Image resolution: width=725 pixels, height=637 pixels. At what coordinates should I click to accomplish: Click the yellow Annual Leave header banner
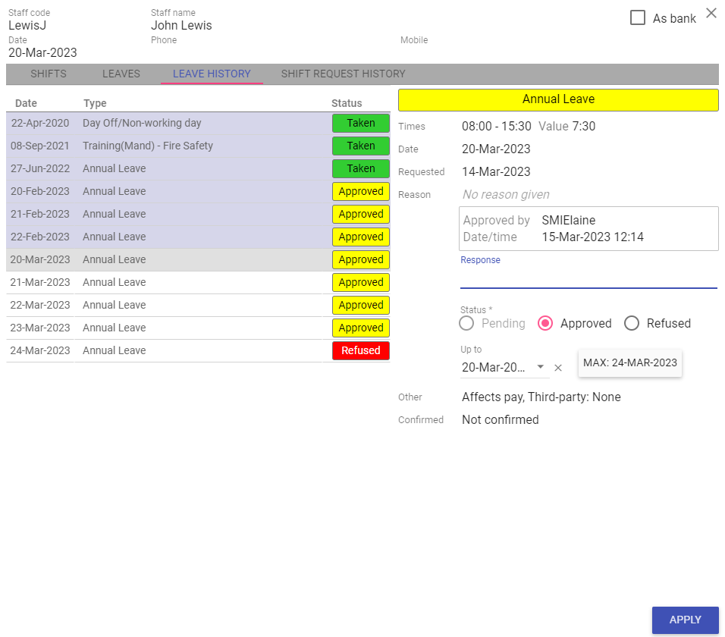click(x=558, y=99)
